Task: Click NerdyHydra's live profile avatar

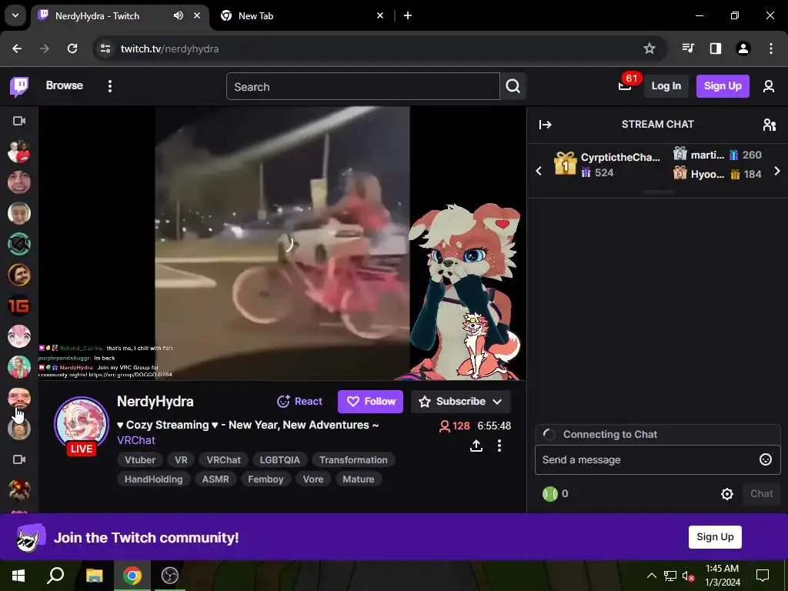Action: coord(82,424)
